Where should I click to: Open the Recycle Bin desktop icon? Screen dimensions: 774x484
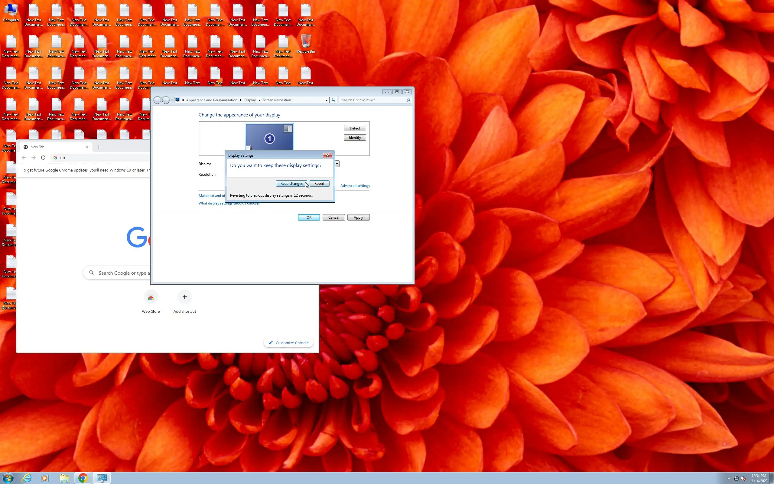(x=305, y=44)
